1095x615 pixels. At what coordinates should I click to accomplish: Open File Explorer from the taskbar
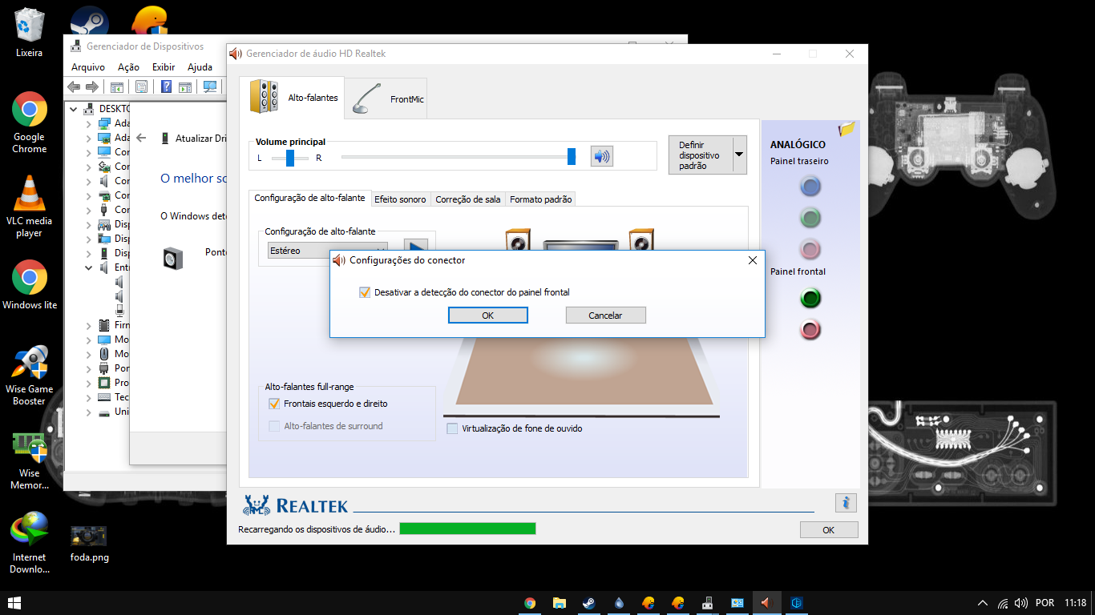pos(560,603)
